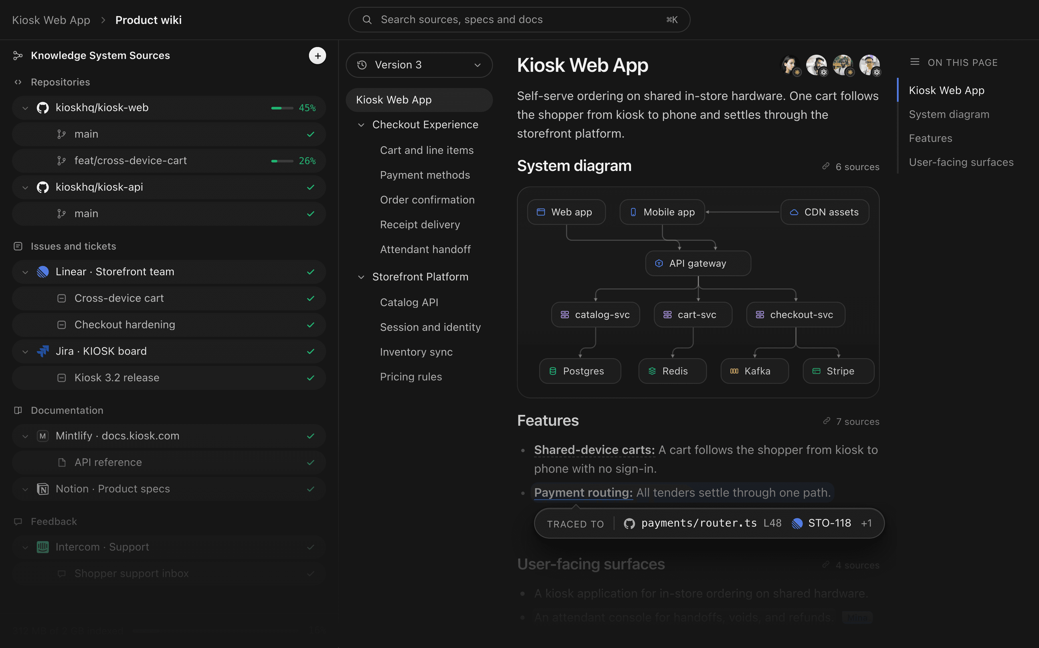Go to Kiosk Web App breadcrumb
Screen dimensions: 1039x648
[51, 20]
